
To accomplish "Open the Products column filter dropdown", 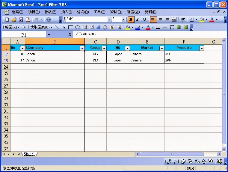I will 202,48.
